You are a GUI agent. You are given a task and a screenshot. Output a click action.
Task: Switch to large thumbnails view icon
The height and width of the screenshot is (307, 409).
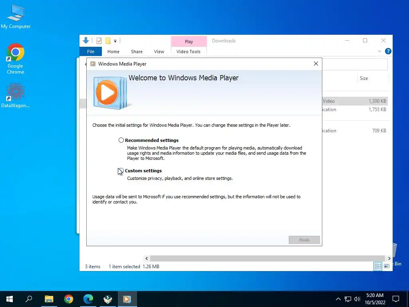pyautogui.click(x=387, y=266)
